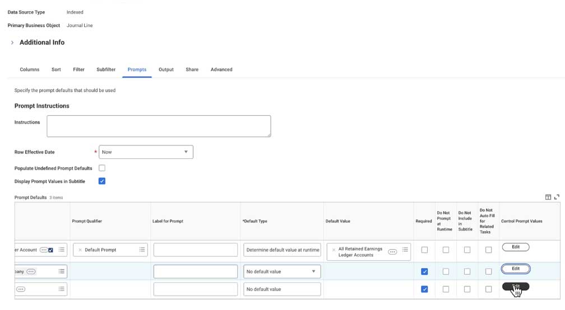Switch to the Columns tab

click(30, 69)
